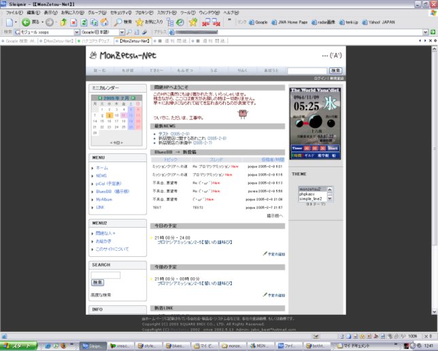Screen dimensions: 438x351
Task: Click the tab bar scroll left arrow
Action: (420, 41)
